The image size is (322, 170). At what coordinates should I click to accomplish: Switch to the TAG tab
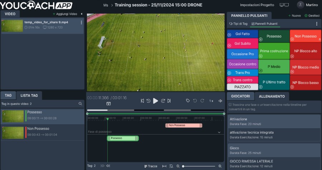pos(8,95)
